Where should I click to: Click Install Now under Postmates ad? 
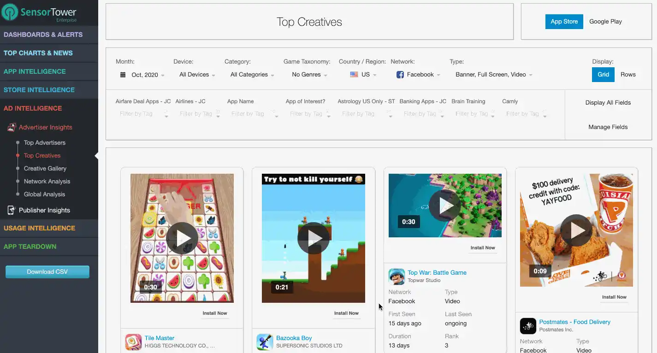tap(614, 297)
